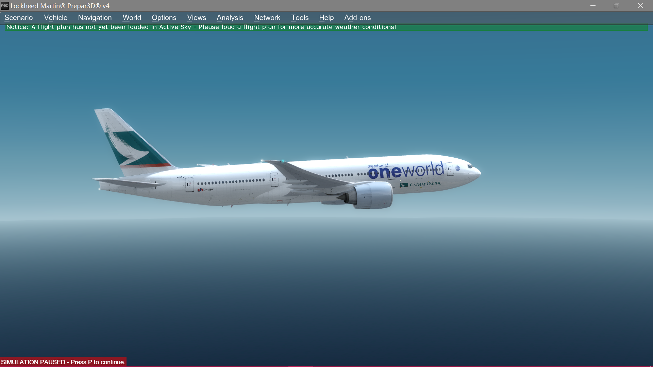
Task: Open the Network menu
Action: pyautogui.click(x=267, y=18)
